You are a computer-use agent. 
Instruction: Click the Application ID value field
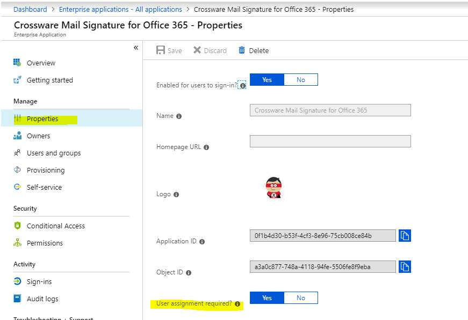[x=322, y=235]
